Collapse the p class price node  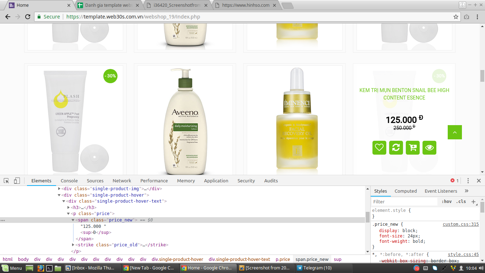(69, 214)
